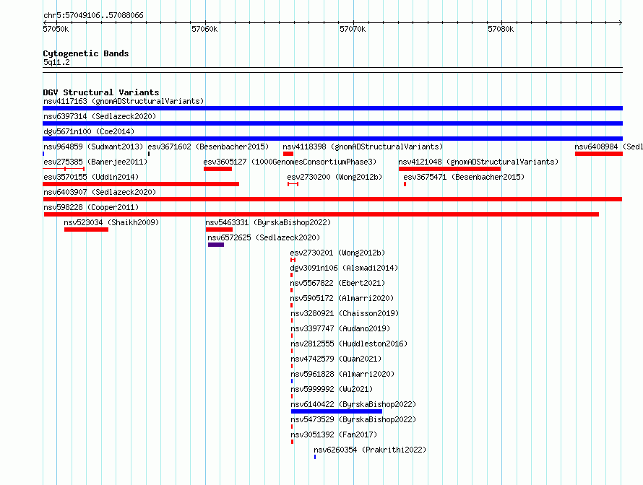Click the chr5:57049106..57088066 coordinates text
Screen dimensions: 643x485
tap(93, 15)
